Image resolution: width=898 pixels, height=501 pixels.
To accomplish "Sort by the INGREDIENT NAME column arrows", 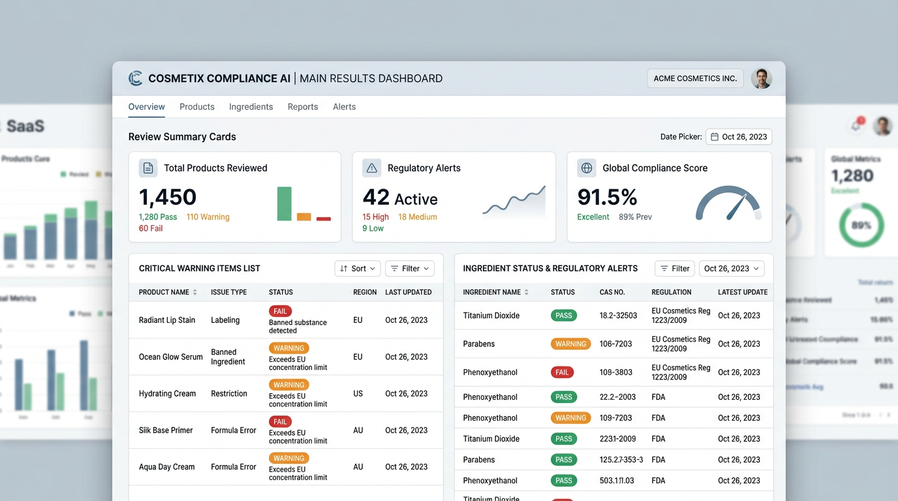I will (527, 292).
